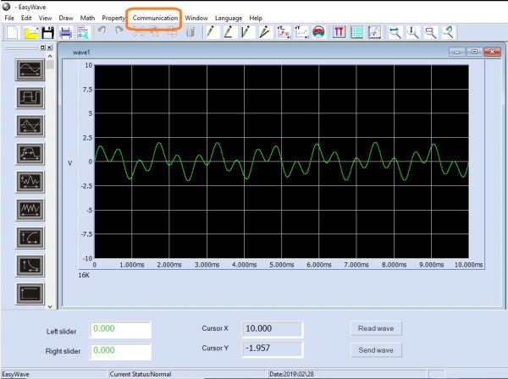508x379 pixels.
Task: Open the Communication menu
Action: pyautogui.click(x=155, y=18)
